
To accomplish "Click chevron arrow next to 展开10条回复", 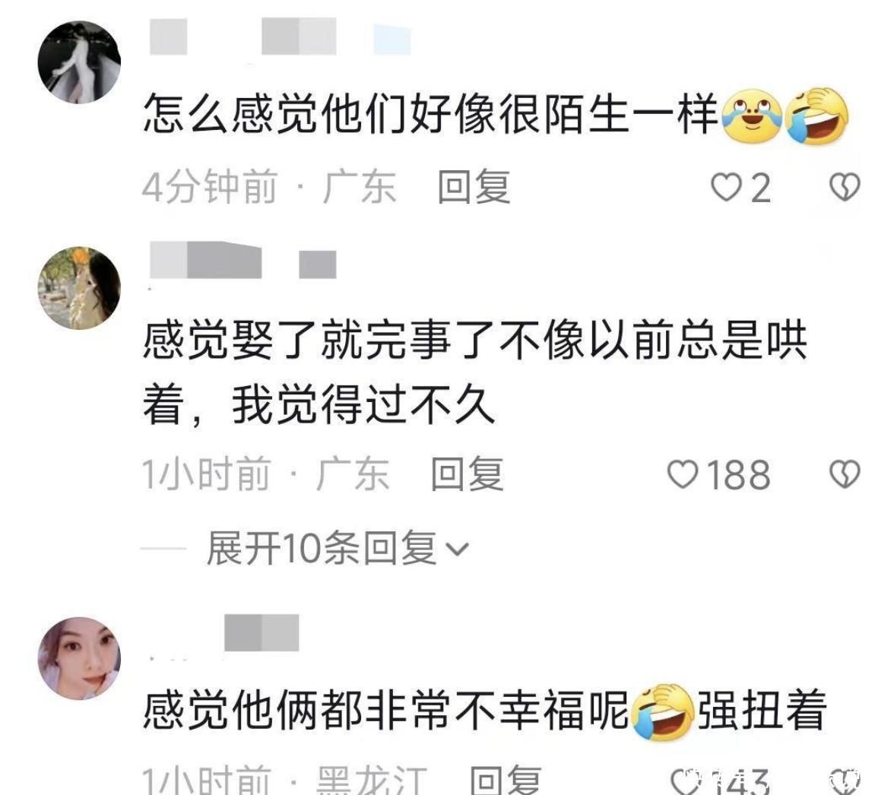I will pyautogui.click(x=457, y=550).
